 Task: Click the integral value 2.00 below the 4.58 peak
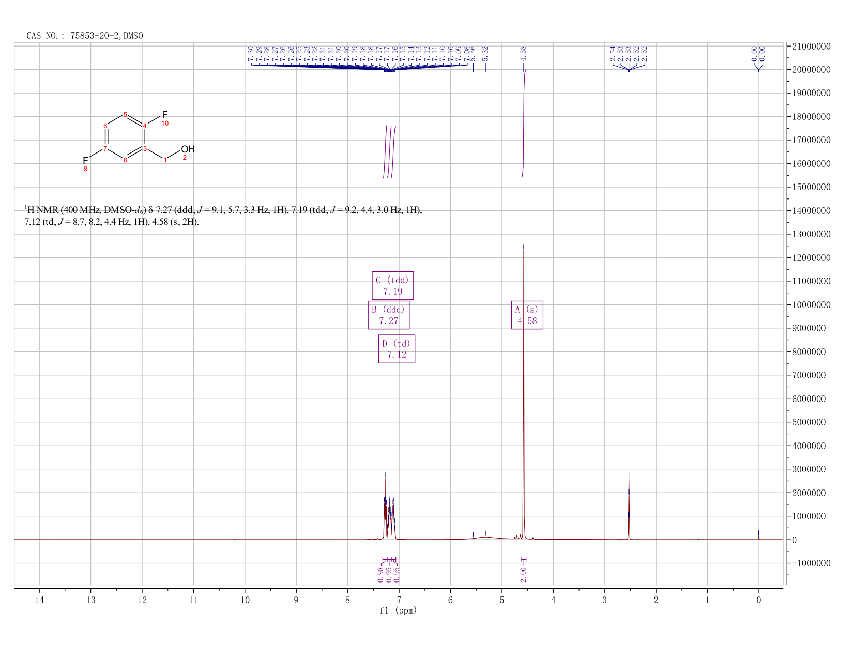[523, 574]
